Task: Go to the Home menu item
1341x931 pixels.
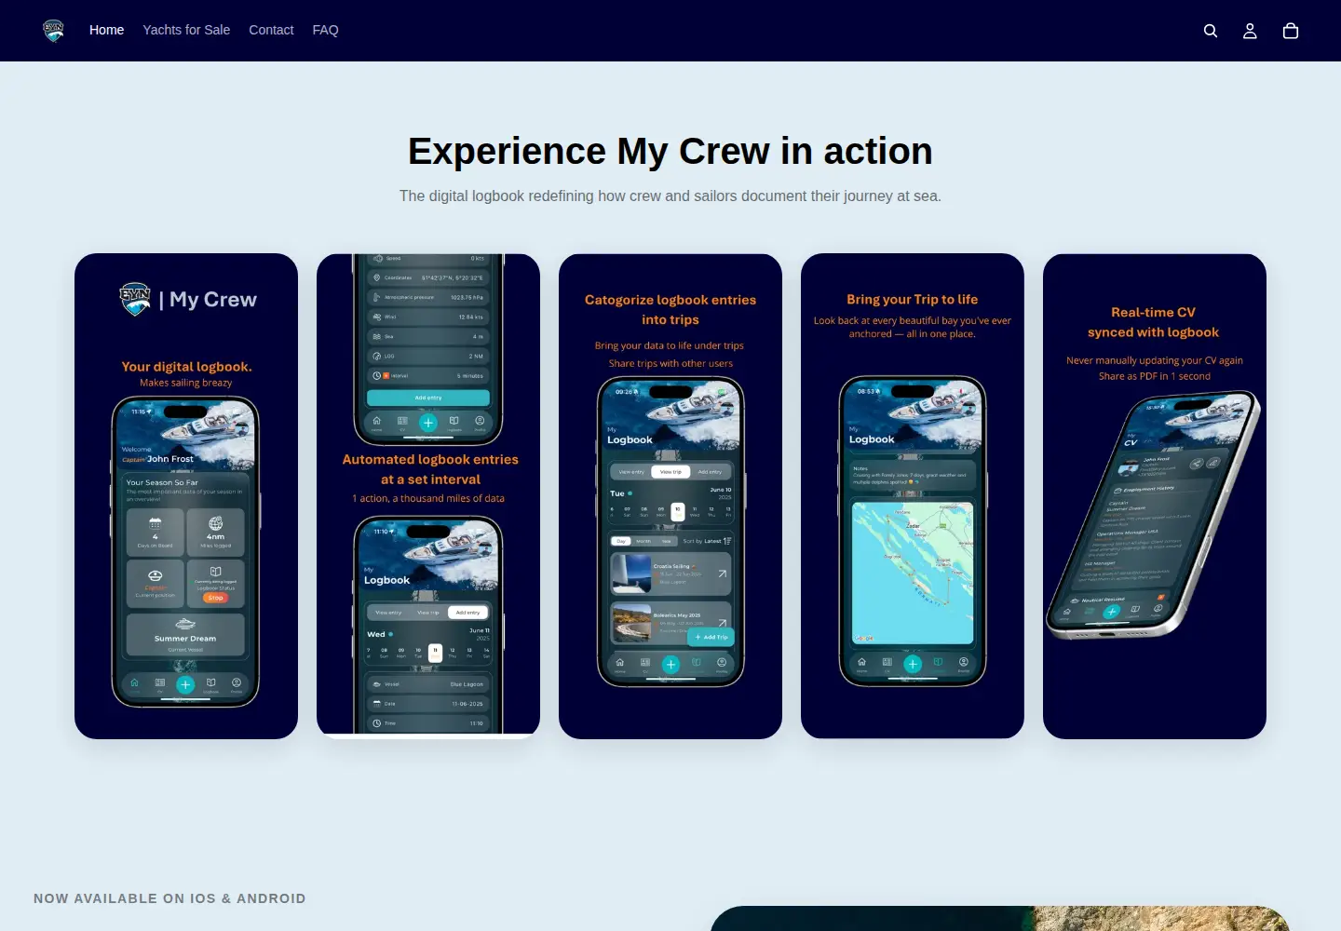Action: coord(106,30)
